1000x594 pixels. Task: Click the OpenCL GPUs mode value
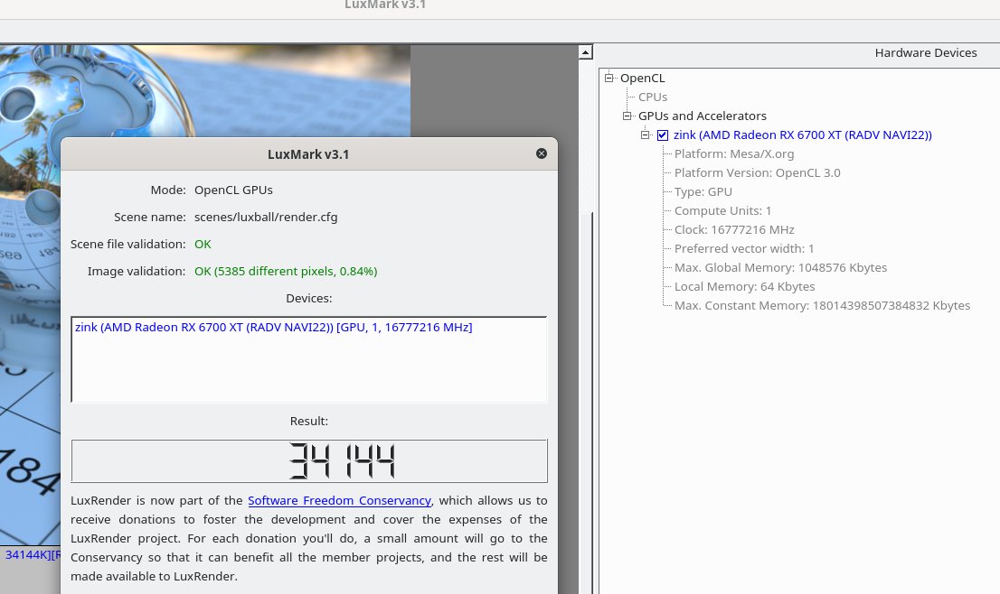(x=233, y=190)
